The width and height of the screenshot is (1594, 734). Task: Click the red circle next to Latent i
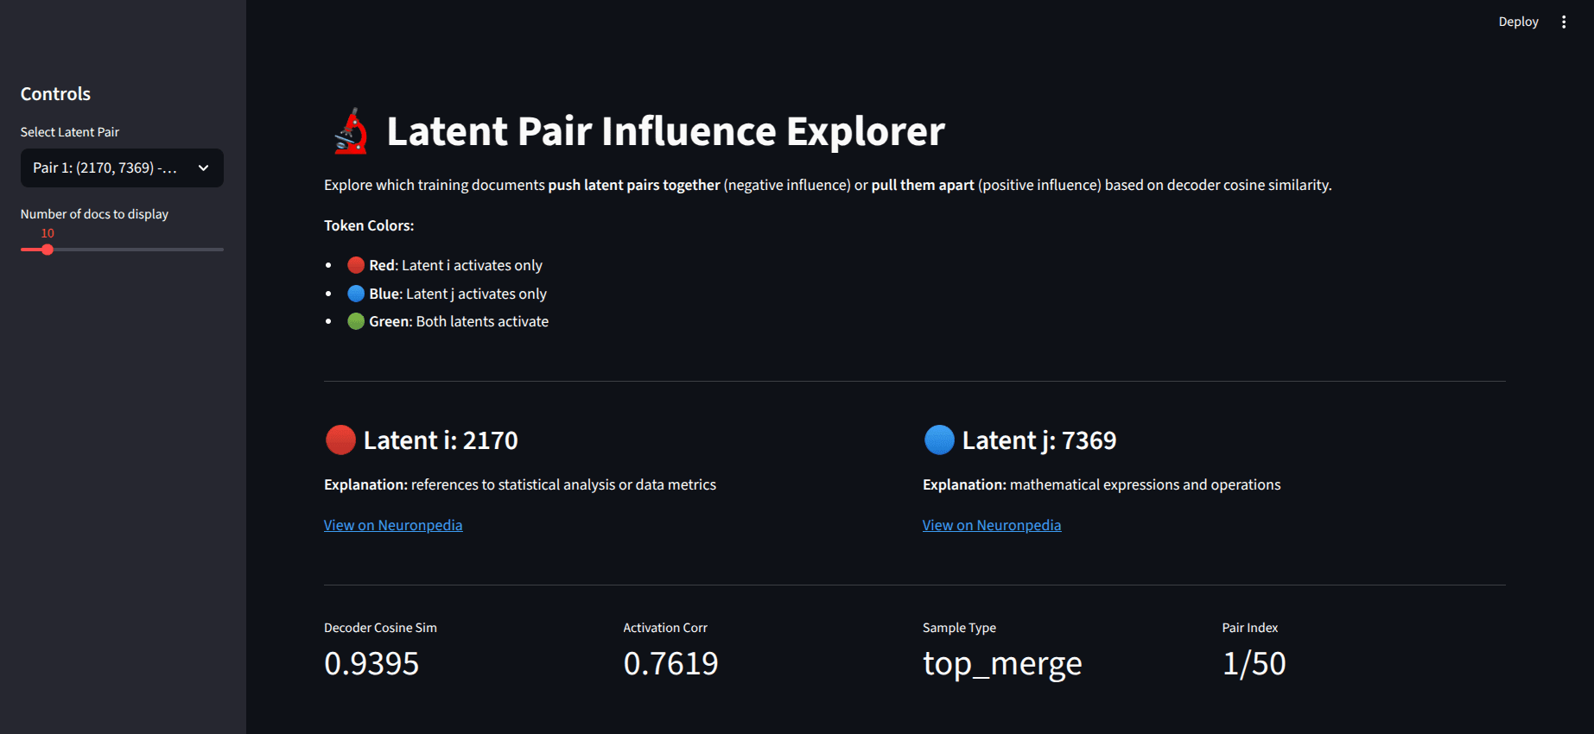pyautogui.click(x=340, y=440)
